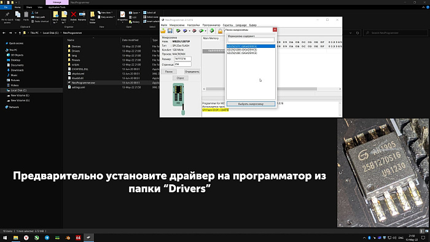
Task: Click the green circular auto icon
Action: (x=212, y=31)
